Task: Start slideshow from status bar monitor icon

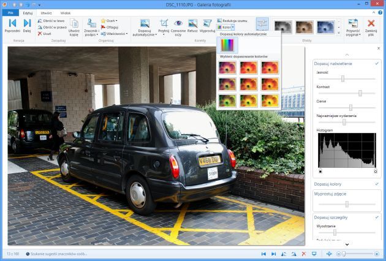Action: pos(314,254)
